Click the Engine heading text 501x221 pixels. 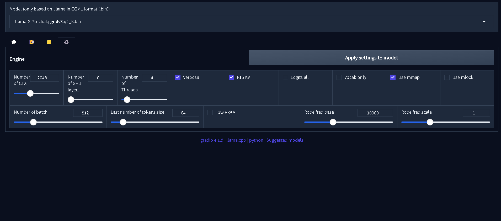(17, 59)
